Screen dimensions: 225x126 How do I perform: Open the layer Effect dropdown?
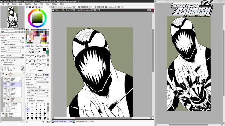(x=23, y=48)
